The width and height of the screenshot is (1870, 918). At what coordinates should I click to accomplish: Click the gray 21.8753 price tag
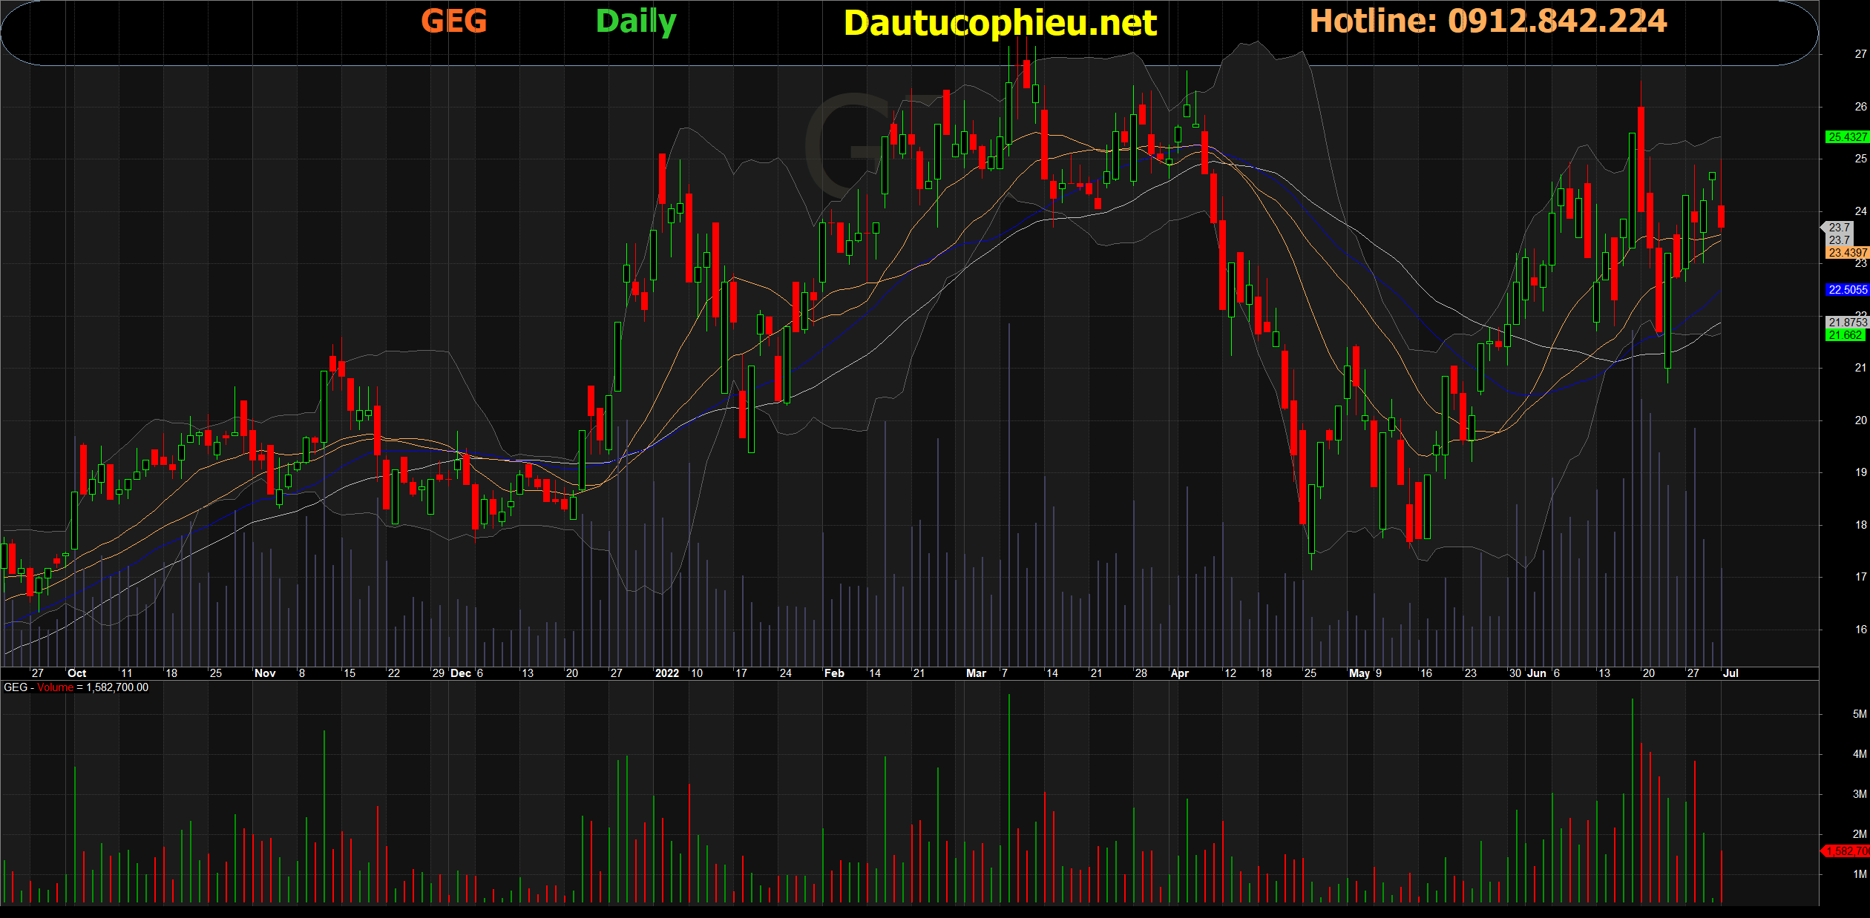[x=1846, y=323]
